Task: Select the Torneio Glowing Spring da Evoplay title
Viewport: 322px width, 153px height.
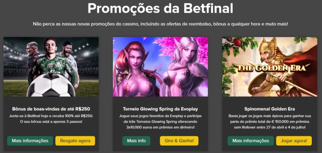Action: click(x=160, y=109)
